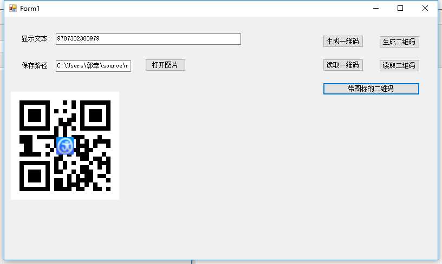Focus the 保存路径 path input field
Screen dimensions: 442x264
pos(93,66)
